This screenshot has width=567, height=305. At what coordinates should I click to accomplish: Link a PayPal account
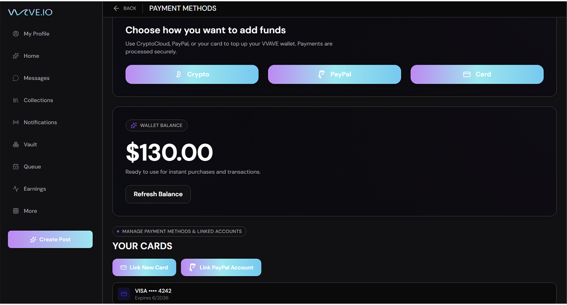click(x=221, y=267)
